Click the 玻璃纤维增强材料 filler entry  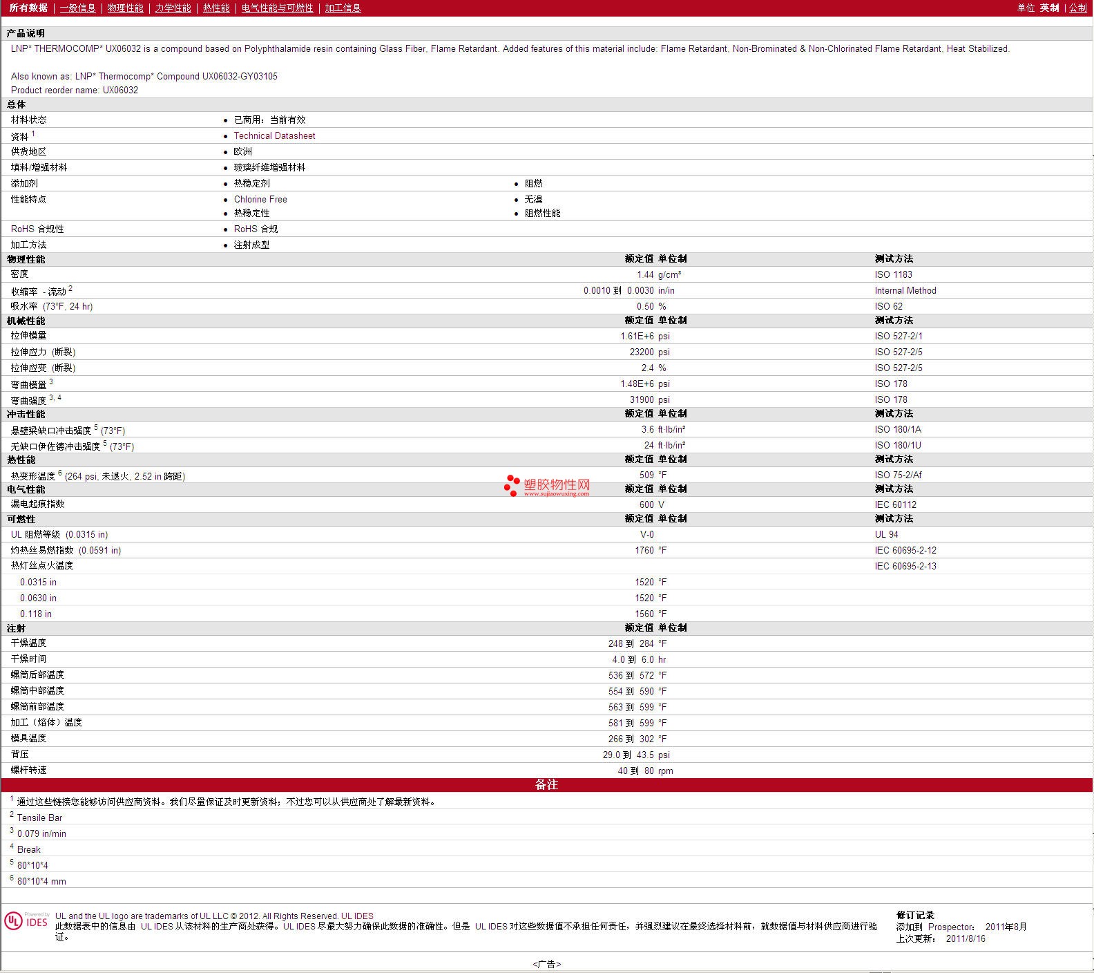click(x=269, y=167)
